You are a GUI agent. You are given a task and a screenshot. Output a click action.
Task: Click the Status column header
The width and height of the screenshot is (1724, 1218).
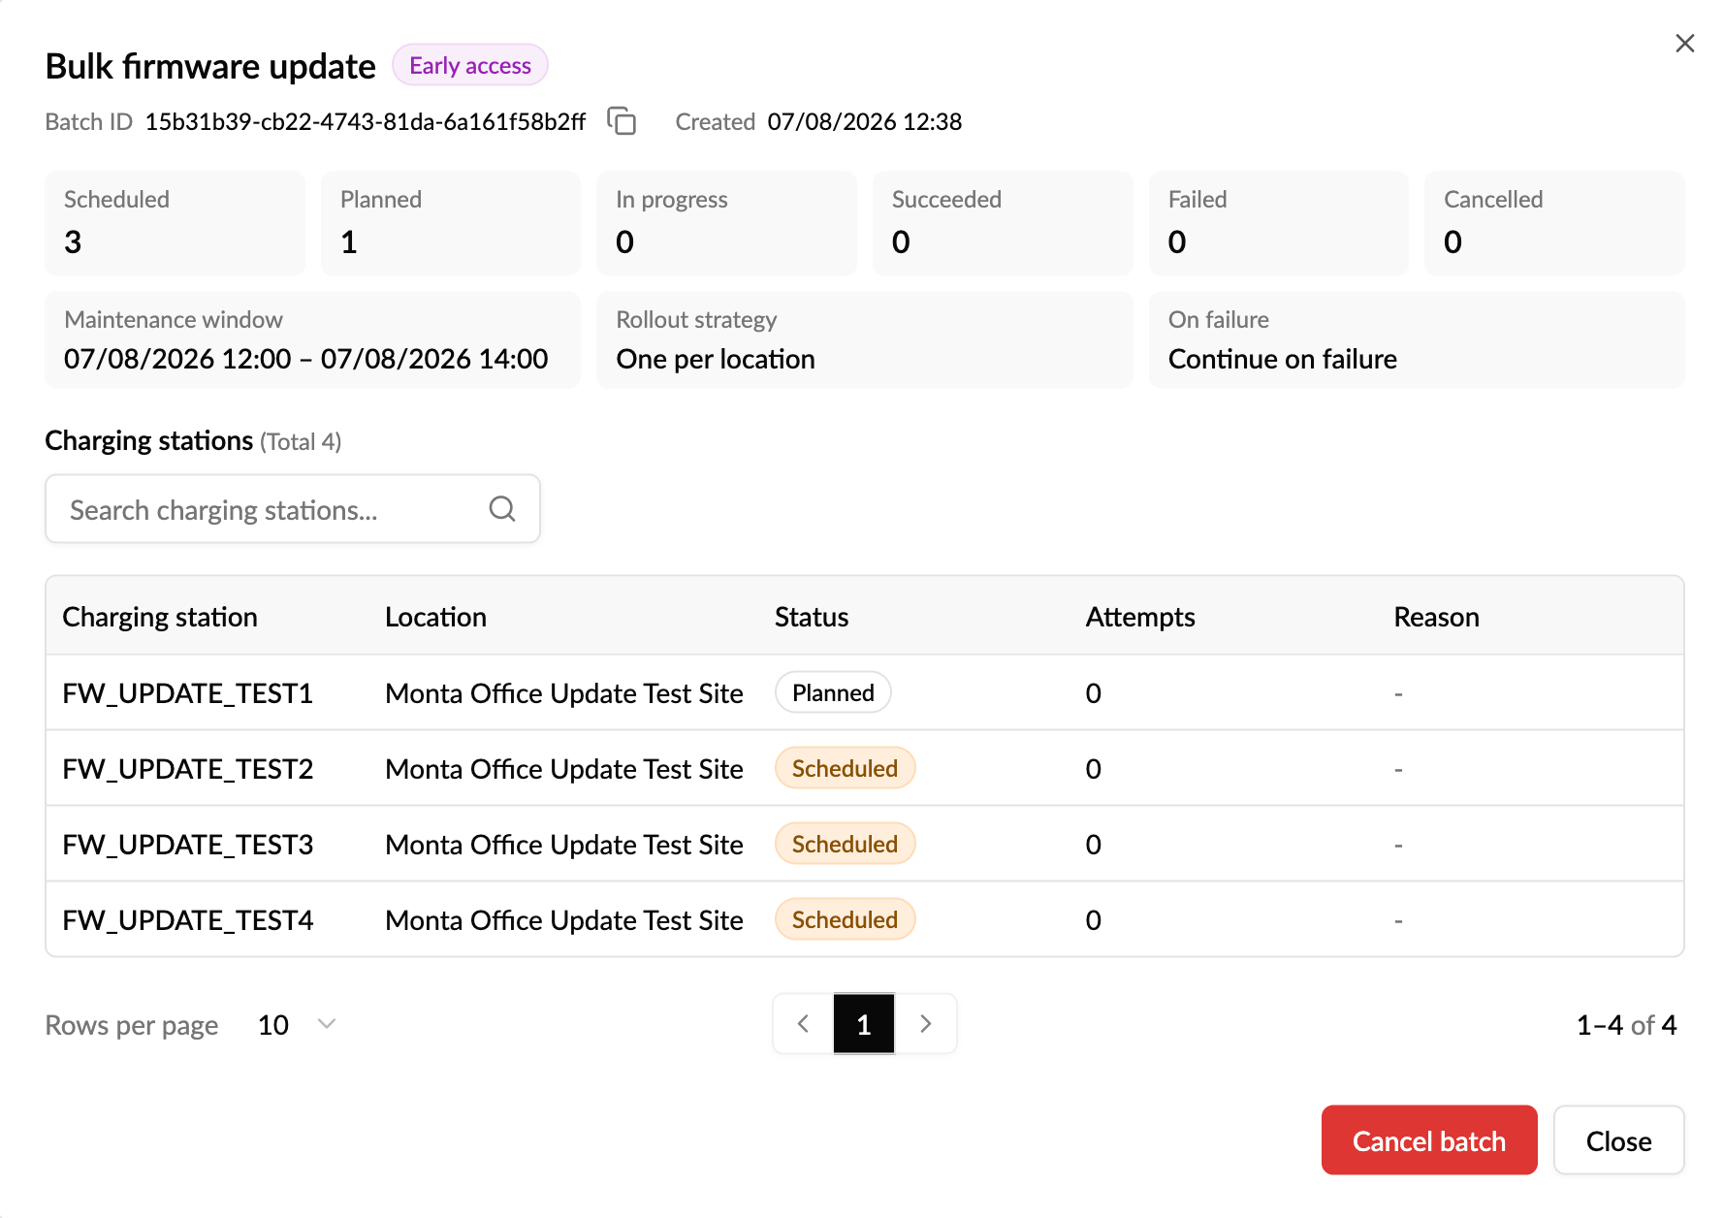click(812, 617)
